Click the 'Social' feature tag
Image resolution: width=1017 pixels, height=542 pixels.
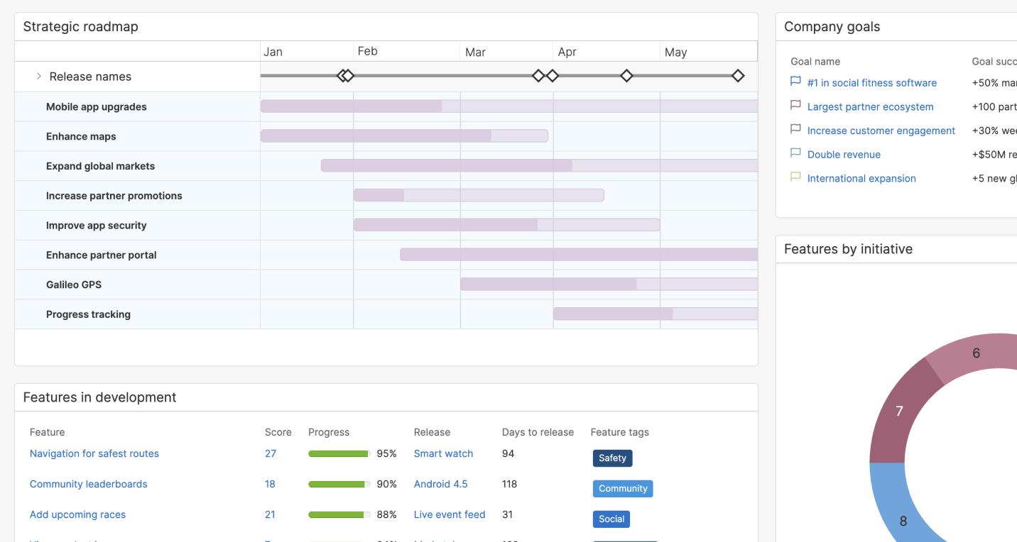coord(611,519)
